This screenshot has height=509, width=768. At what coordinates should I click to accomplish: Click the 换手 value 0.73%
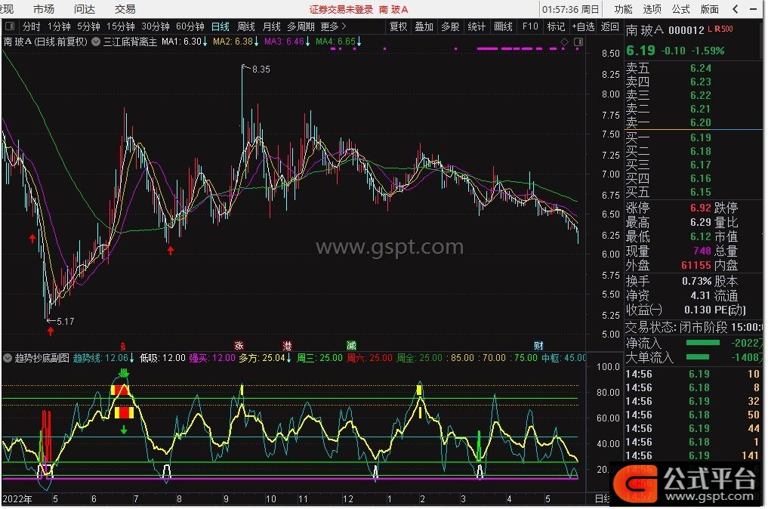point(696,281)
